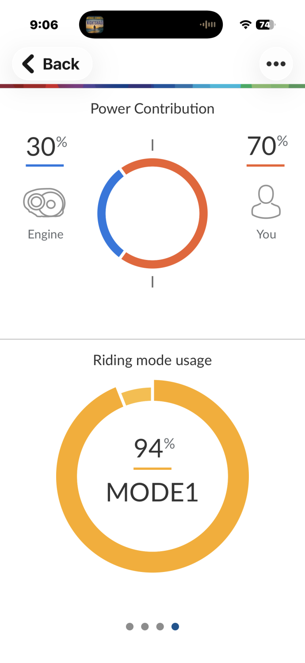
Task: Tap the You rider silhouette icon
Action: point(266,202)
